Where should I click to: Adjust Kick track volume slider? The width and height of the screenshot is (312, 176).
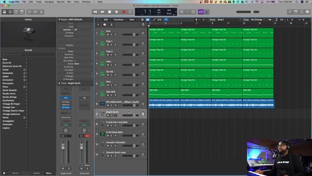point(134,35)
